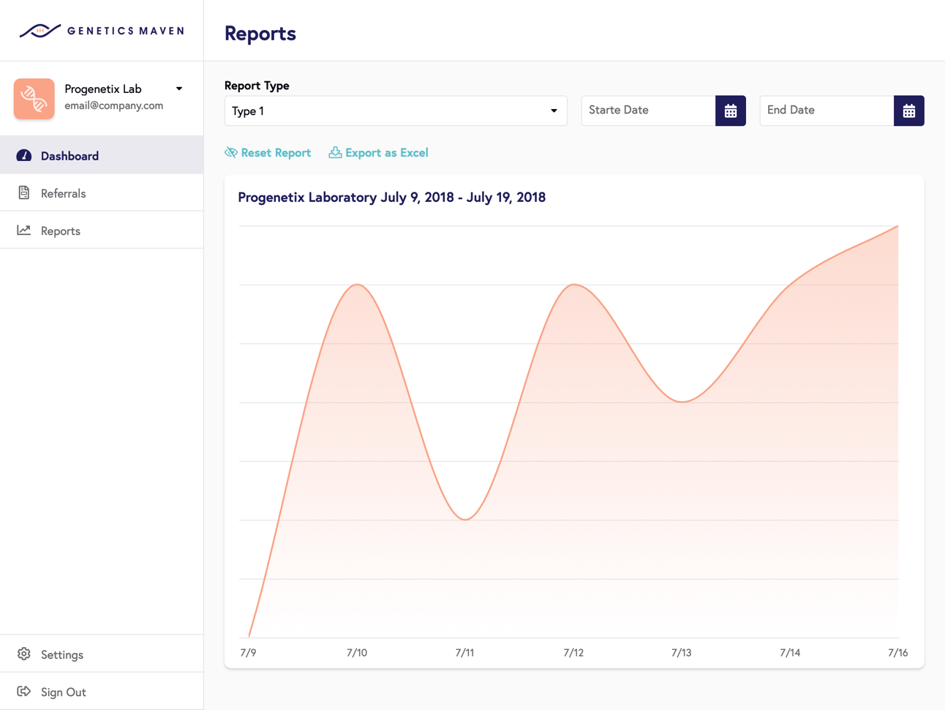Screen dimensions: 945x710
Task: Click the Reset Report link
Action: 268,152
